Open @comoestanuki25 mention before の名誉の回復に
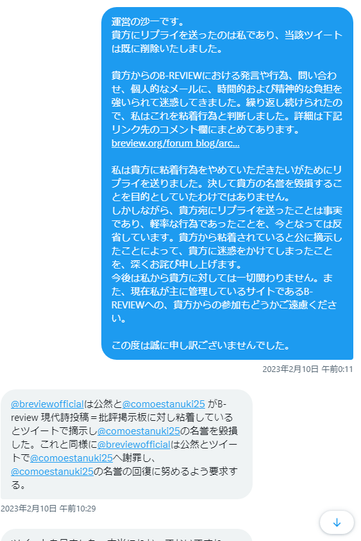The image size is (361, 541). [x=52, y=471]
